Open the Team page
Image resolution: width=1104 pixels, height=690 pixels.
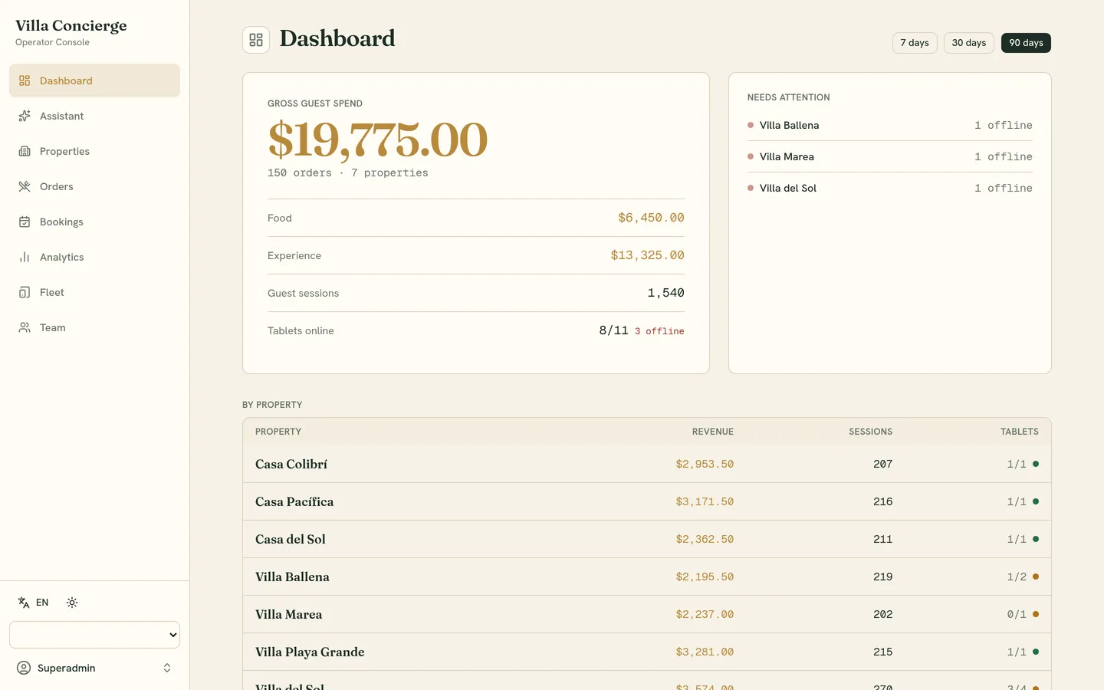point(94,327)
